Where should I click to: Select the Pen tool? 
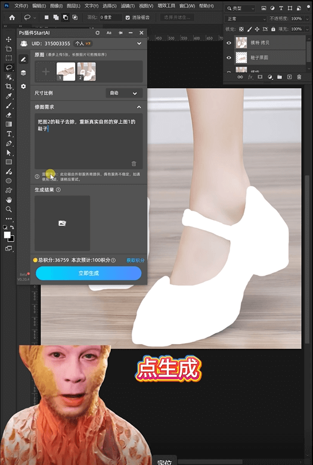[8, 143]
